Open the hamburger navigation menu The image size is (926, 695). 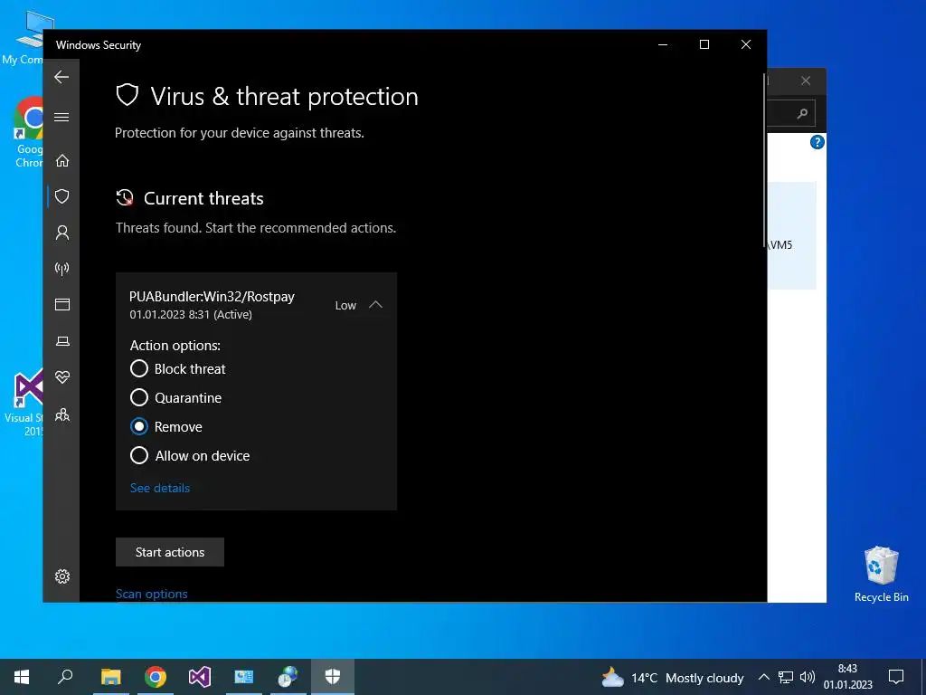(61, 117)
